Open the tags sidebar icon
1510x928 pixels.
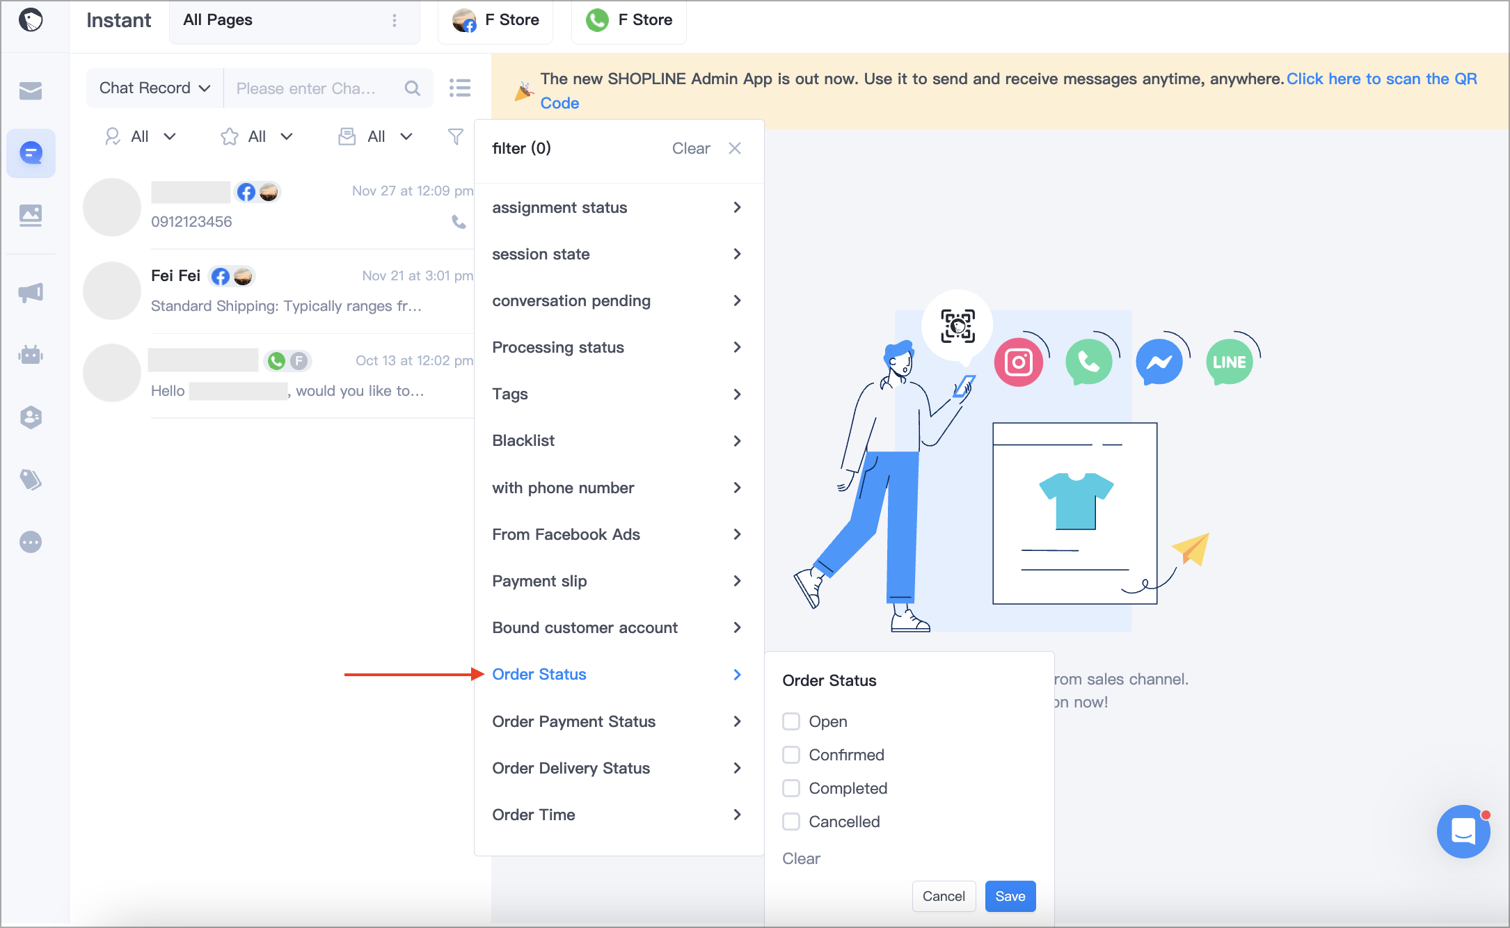pos(31,479)
